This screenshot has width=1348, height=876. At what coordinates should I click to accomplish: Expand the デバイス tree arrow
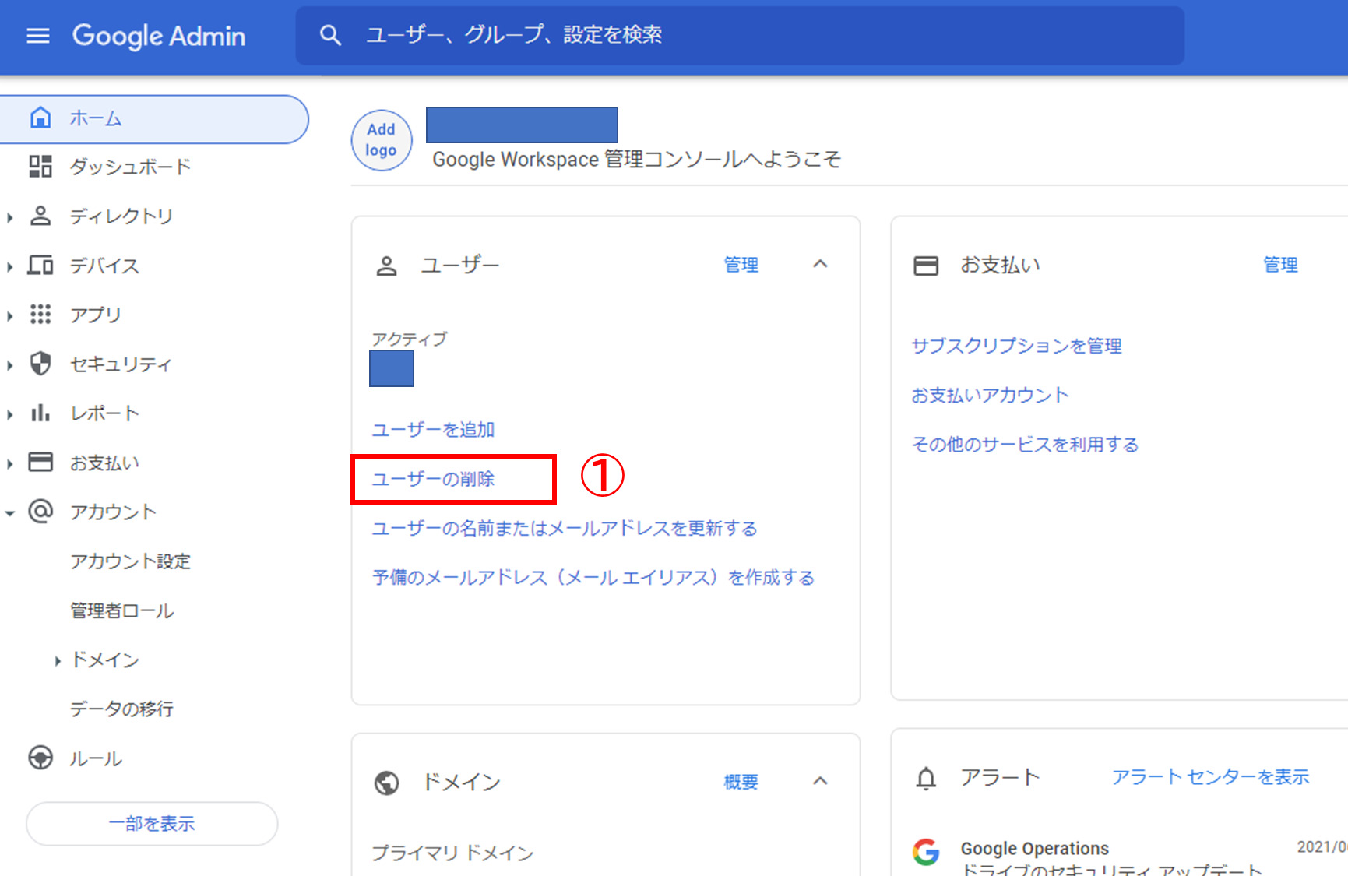(x=10, y=267)
